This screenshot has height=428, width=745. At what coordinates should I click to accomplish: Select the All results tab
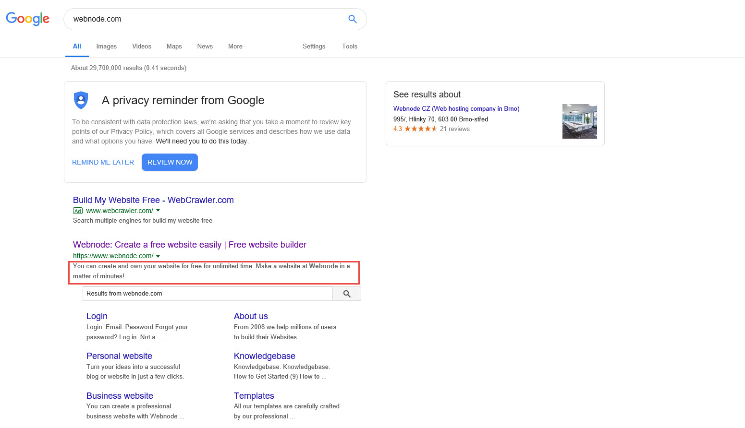point(77,46)
